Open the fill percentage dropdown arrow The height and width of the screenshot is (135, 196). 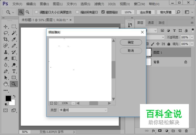point(192,44)
